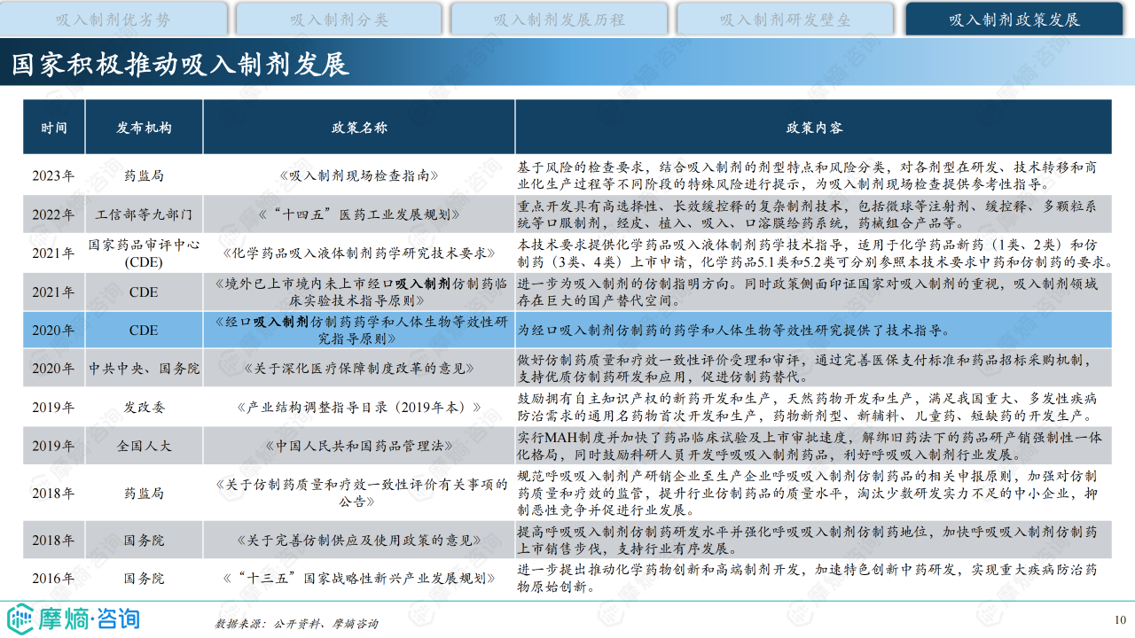Select the 政策名称 column header
The width and height of the screenshot is (1135, 638).
(x=359, y=128)
